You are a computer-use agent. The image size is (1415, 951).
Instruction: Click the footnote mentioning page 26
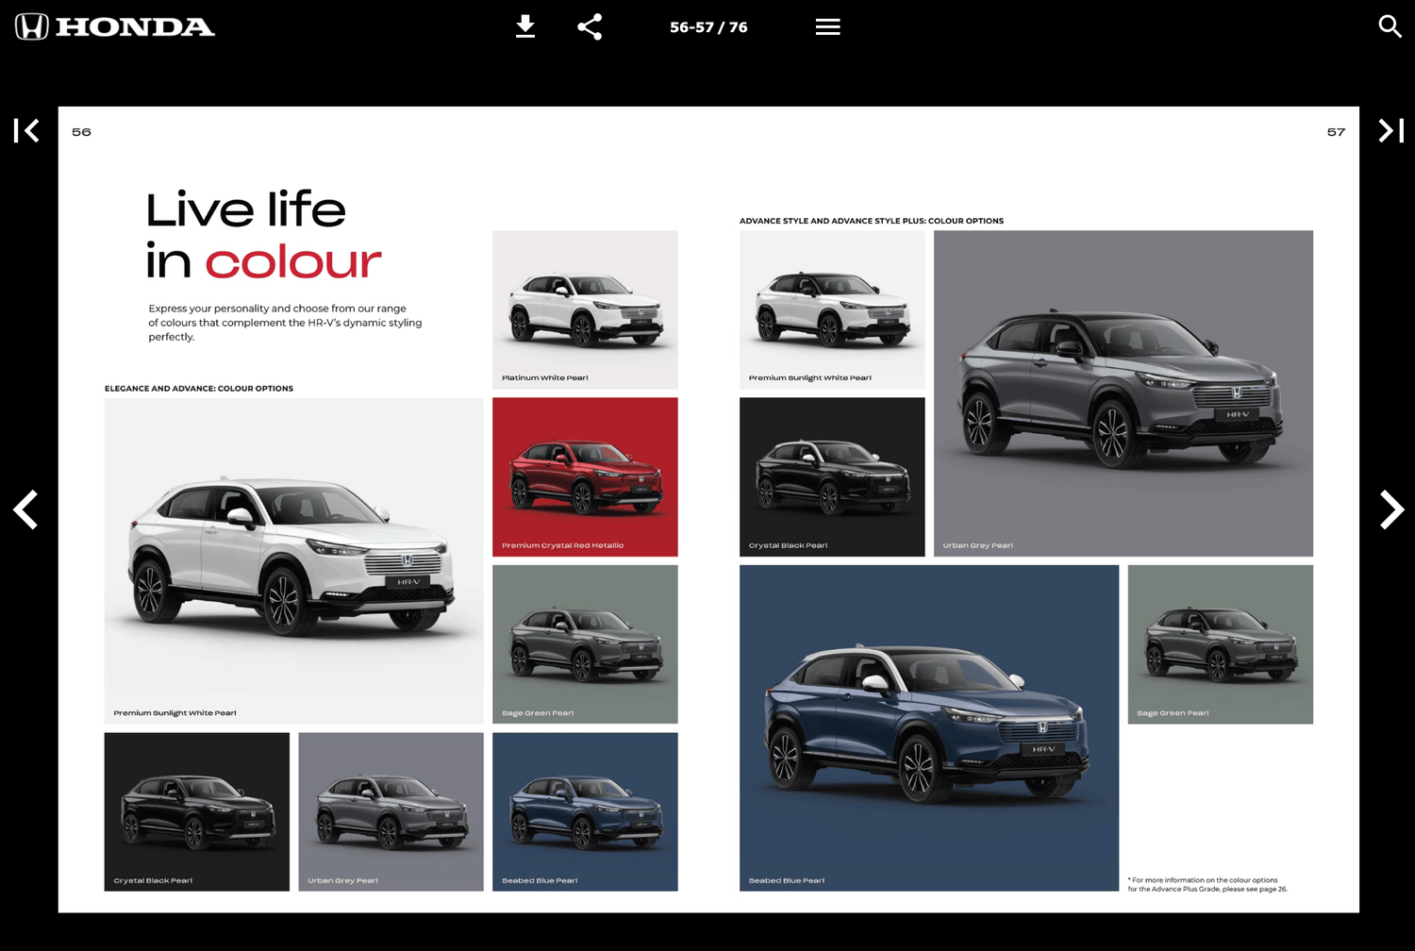tap(1207, 884)
